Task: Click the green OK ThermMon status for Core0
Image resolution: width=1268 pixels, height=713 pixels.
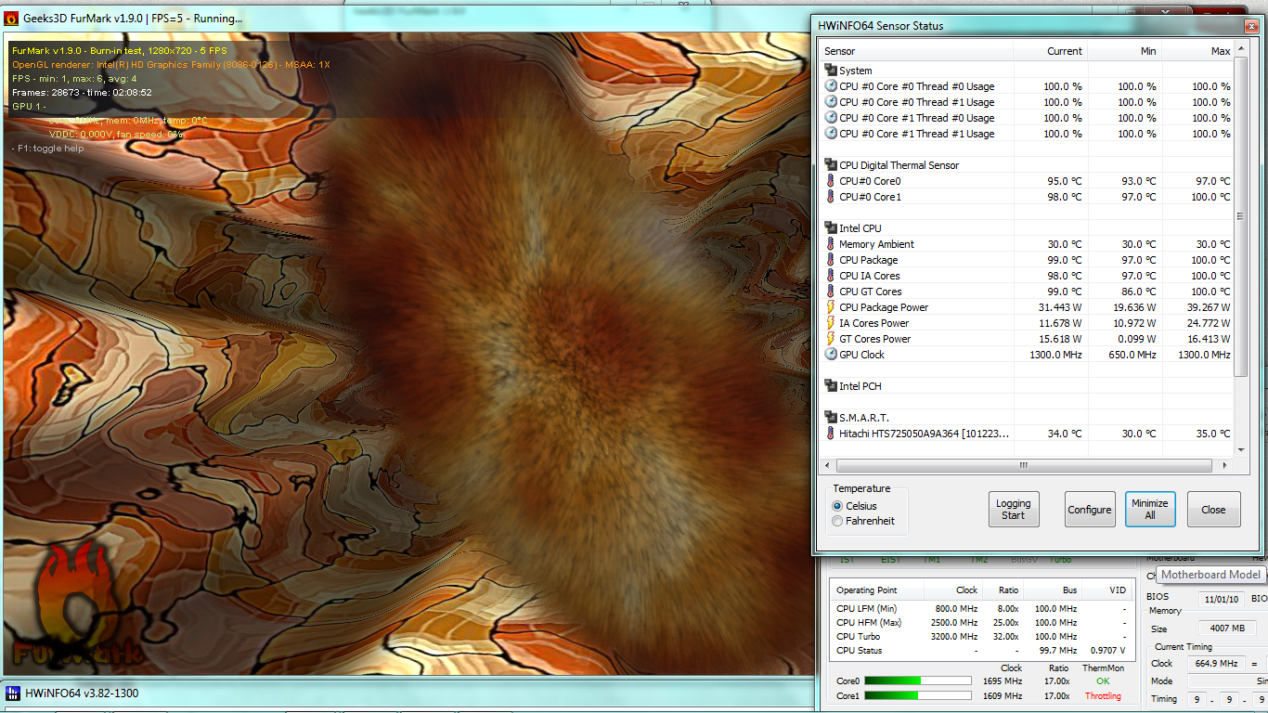Action: [x=1103, y=681]
